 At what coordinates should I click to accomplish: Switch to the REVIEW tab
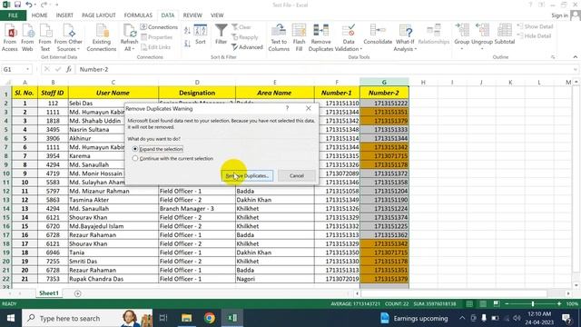[192, 15]
